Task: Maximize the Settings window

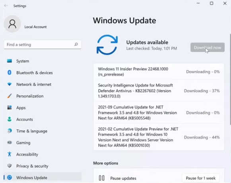Action: (x=212, y=3)
